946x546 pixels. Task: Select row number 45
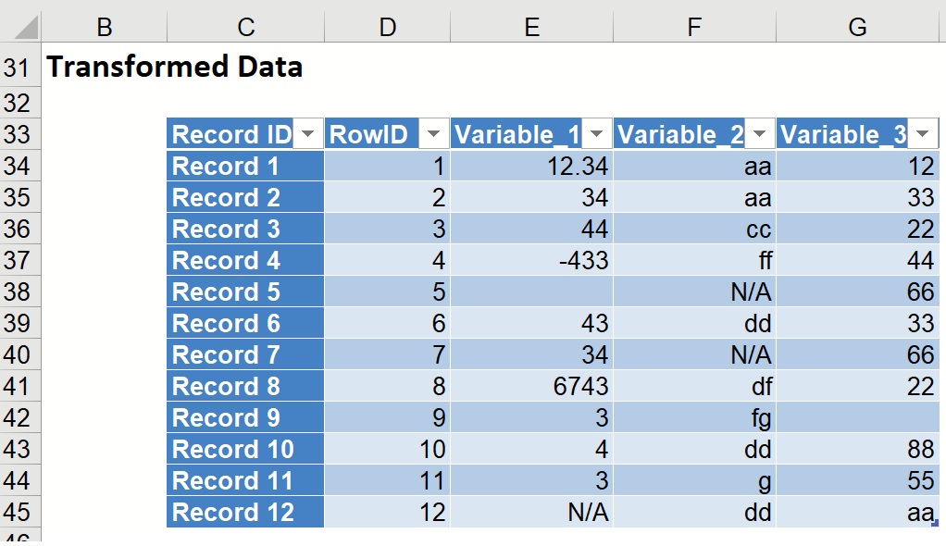[19, 512]
